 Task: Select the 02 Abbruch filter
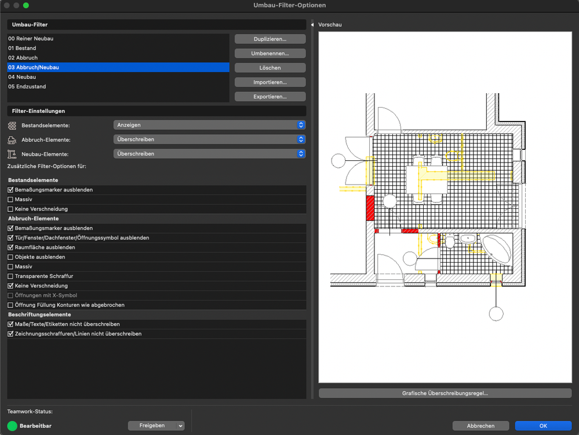(118, 58)
